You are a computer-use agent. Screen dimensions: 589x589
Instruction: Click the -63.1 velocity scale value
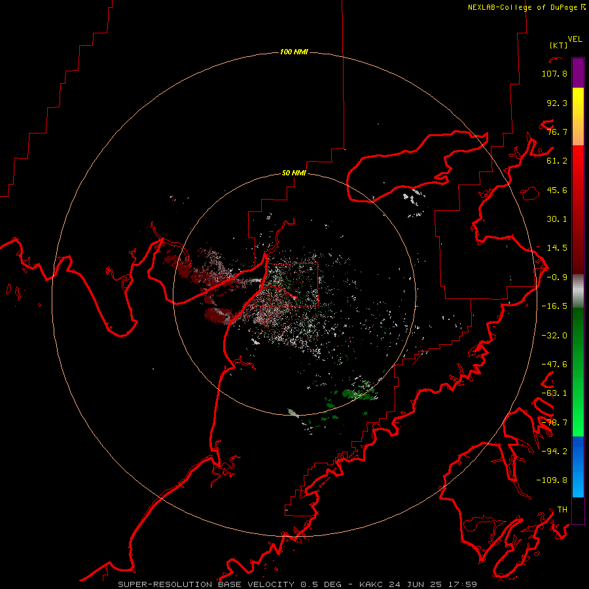coord(554,393)
